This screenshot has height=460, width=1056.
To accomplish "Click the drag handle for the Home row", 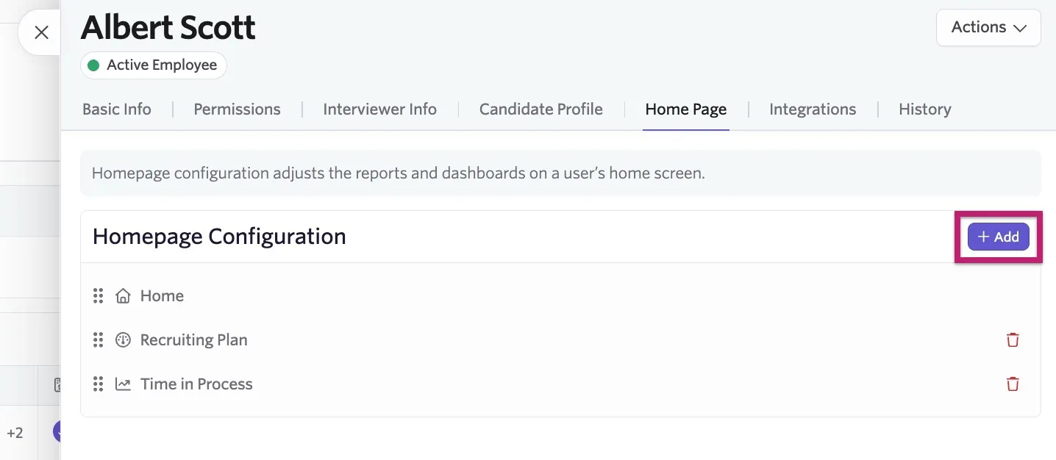I will [98, 296].
